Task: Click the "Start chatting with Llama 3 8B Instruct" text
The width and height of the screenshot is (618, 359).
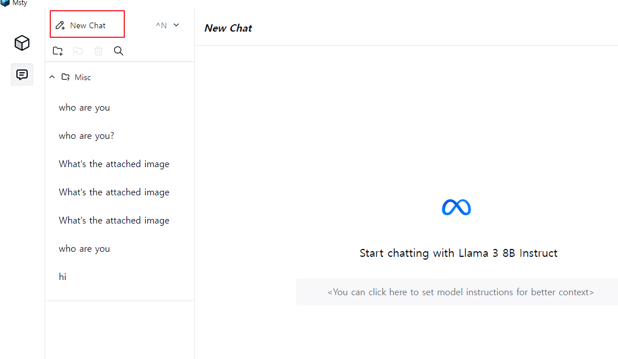Action: tap(458, 253)
